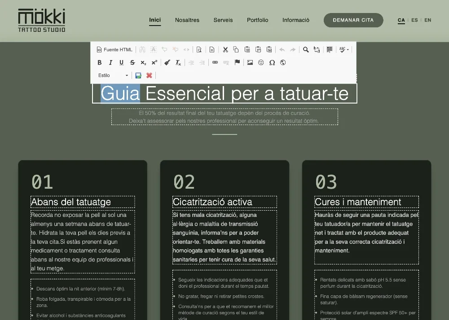This screenshot has width=449, height=320.
Task: Toggle Superscript formatting
Action: pos(154,63)
